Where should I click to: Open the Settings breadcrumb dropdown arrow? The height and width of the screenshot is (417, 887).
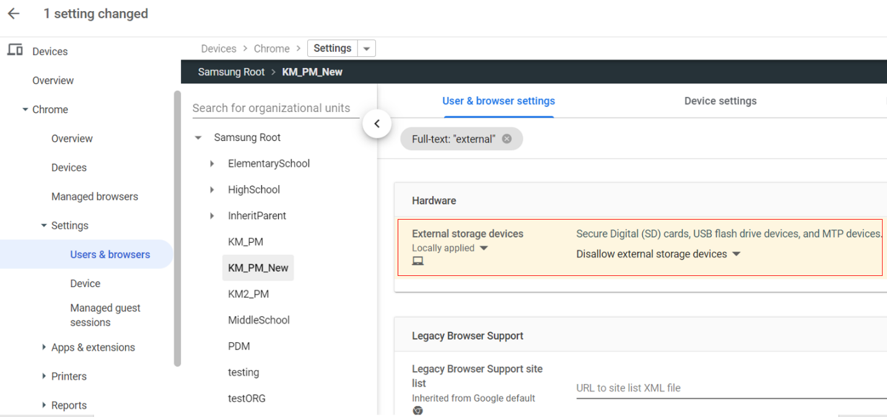tap(367, 49)
